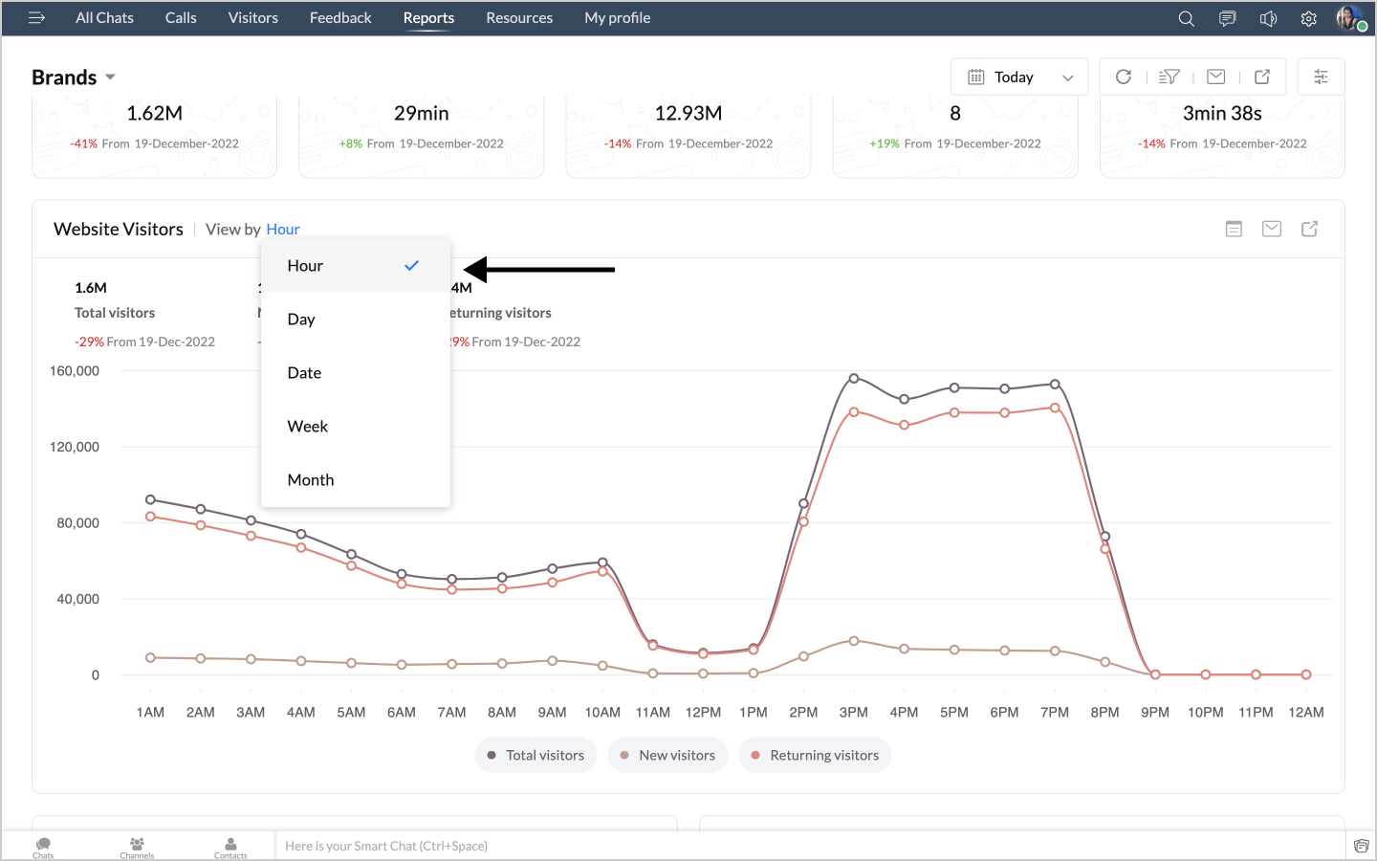Click the 3min 38s summary card

pyautogui.click(x=1222, y=136)
